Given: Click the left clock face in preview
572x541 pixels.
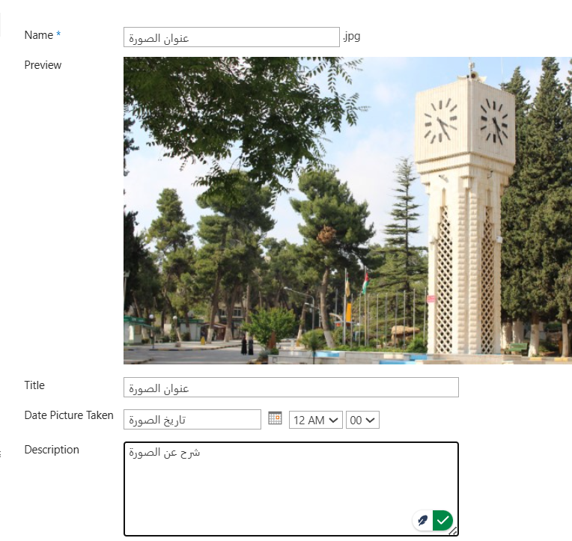Looking at the screenshot, I should click(440, 120).
